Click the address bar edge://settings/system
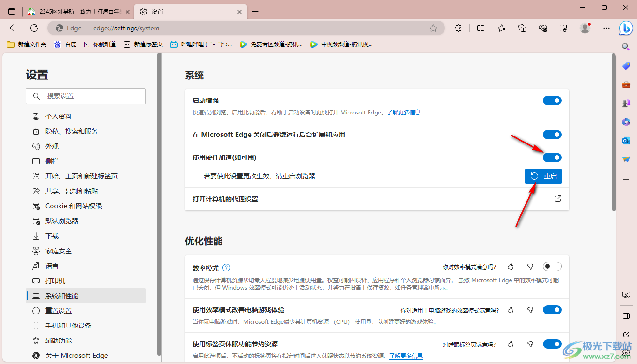Screen dimensions: 637x364 pos(246,28)
